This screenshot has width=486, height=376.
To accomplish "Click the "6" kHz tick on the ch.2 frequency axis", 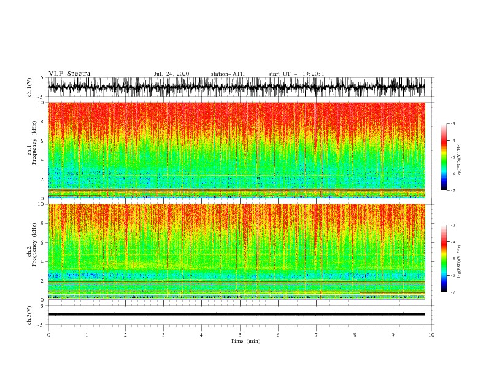I will pos(43,242).
